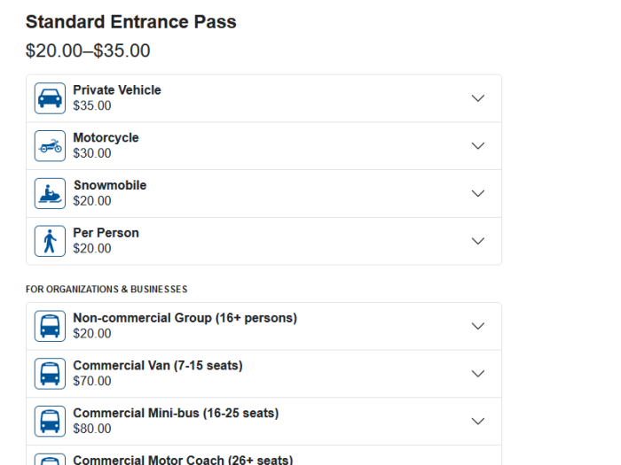This screenshot has height=465, width=621.
Task: Select the Snowmobile $20.00 price
Action: [92, 201]
